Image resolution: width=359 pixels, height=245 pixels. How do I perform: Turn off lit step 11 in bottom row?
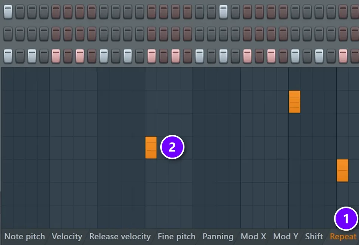pos(127,56)
